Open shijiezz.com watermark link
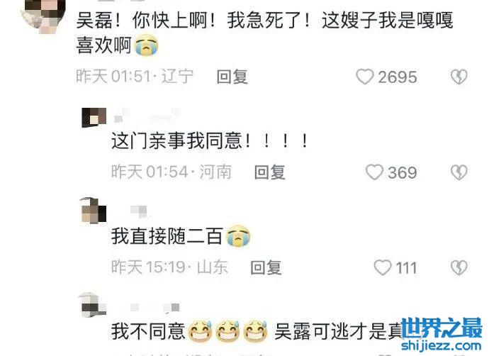489x356 pixels. pos(442,345)
